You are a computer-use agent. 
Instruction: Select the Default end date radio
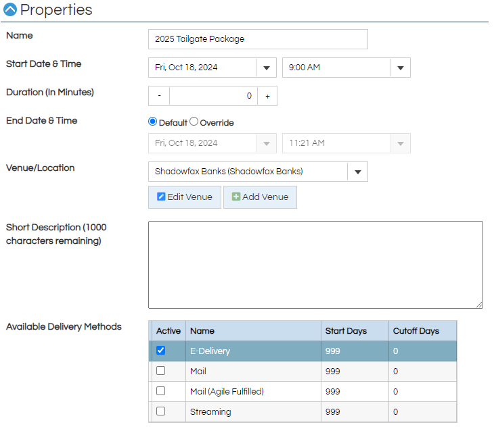(152, 122)
